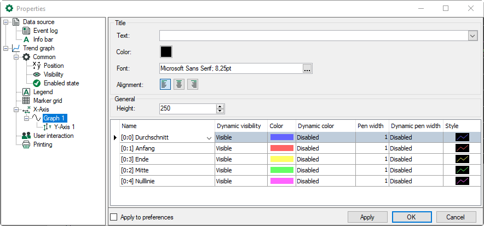Click the Event log icon in tree
484x226 pixels.
click(x=26, y=31)
